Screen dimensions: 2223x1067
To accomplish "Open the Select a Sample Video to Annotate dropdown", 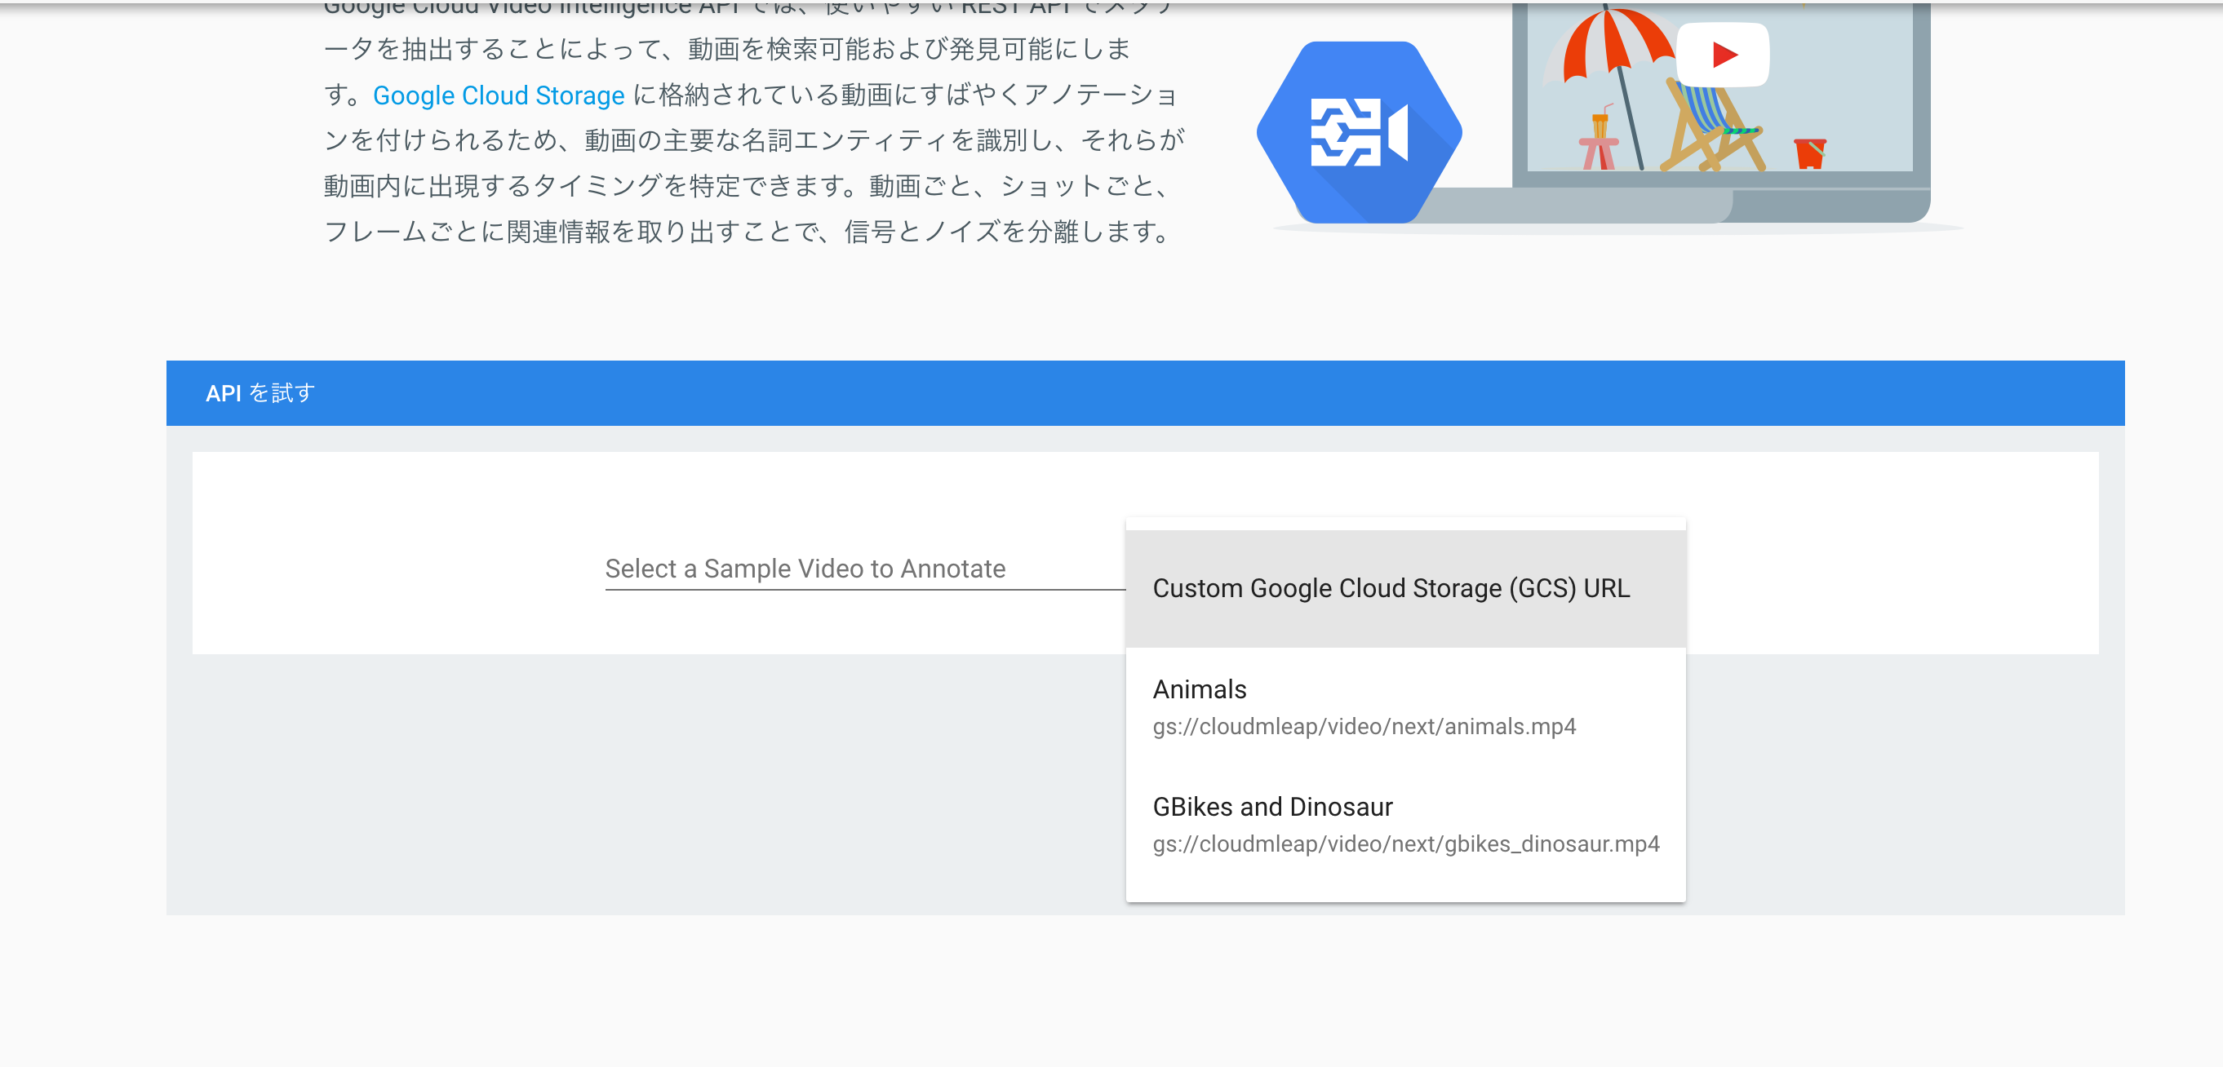I will (865, 569).
